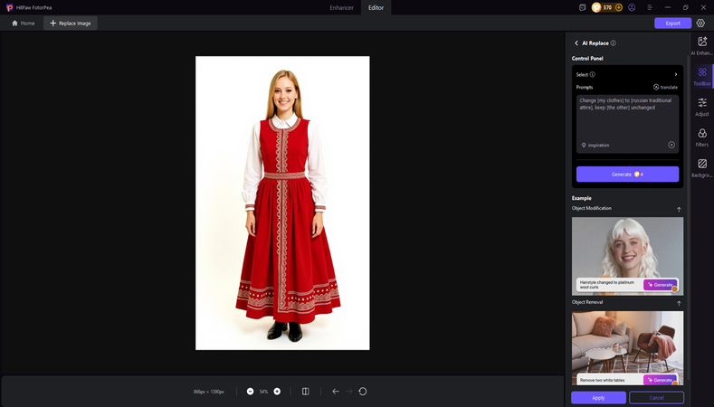Toggle the before/after compare view
The height and width of the screenshot is (407, 714).
306,392
